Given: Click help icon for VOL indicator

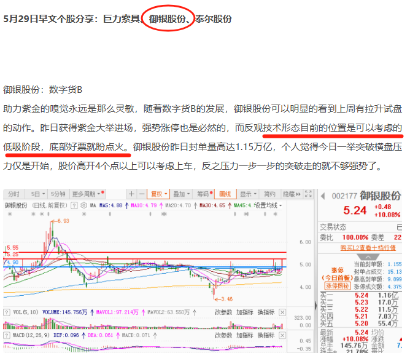Looking at the screenshot, I should click(x=7, y=312).
